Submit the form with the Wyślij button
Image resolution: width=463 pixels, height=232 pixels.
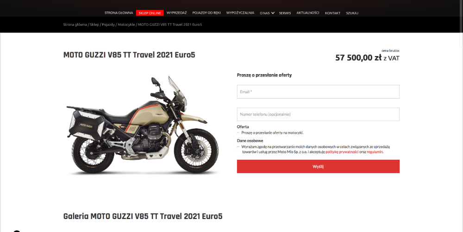[318, 166]
